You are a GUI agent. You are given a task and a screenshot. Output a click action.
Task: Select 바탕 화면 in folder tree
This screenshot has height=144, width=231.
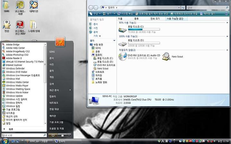click(97, 44)
